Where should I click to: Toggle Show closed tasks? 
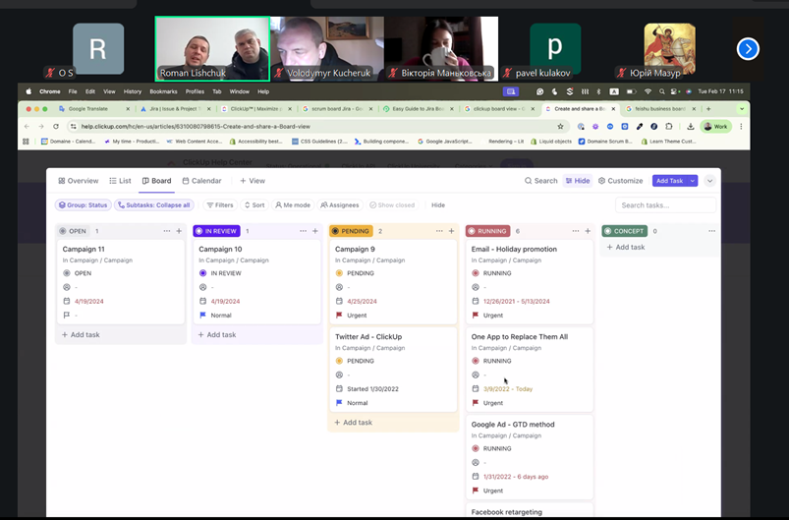pyautogui.click(x=392, y=204)
